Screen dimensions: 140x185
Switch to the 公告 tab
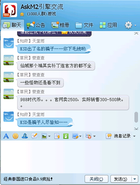coord(36,25)
